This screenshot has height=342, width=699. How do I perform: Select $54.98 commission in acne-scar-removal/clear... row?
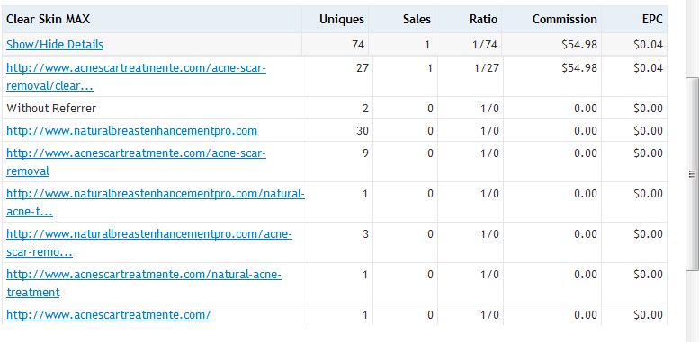point(579,68)
